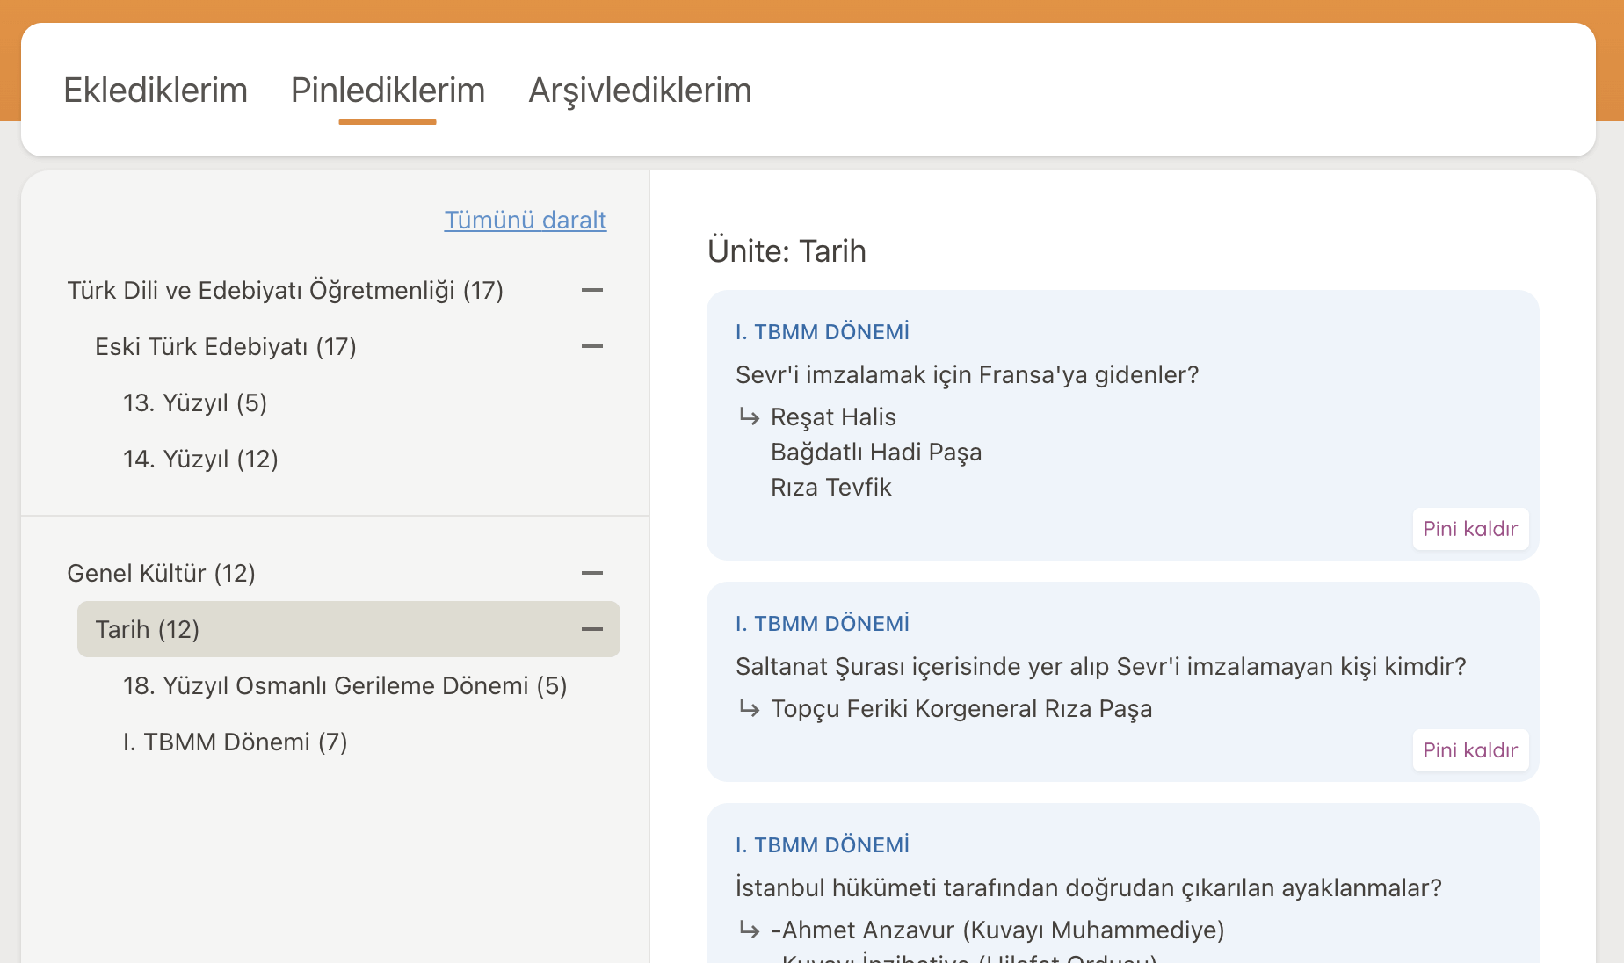
Task: Select I. TBMM Dönemi in sidebar
Action: [235, 742]
